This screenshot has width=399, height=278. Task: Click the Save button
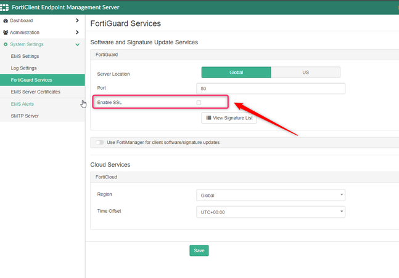(199, 250)
